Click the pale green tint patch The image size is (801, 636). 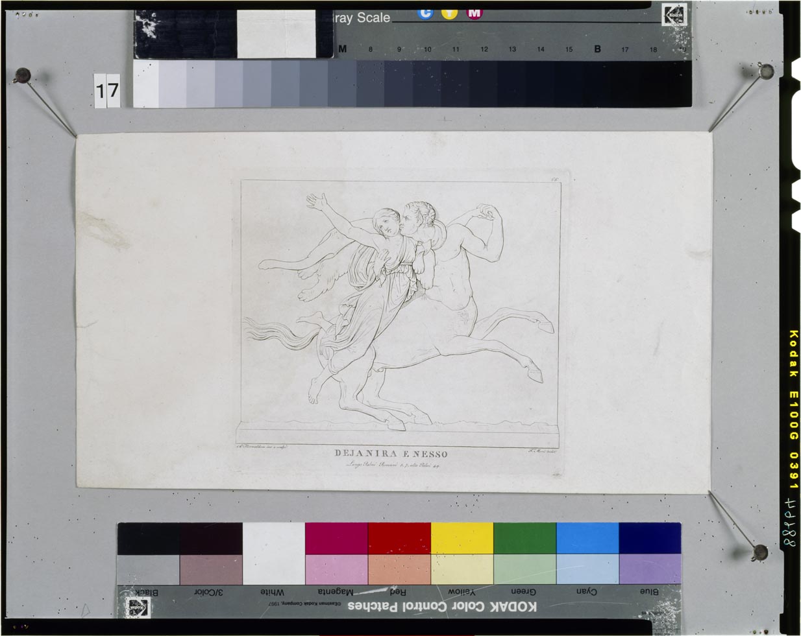(x=524, y=570)
